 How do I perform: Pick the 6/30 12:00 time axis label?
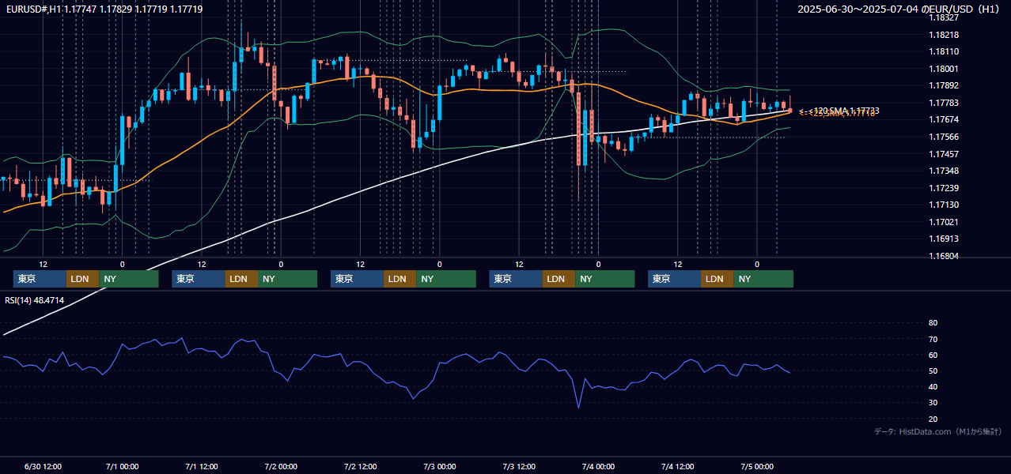(43, 466)
